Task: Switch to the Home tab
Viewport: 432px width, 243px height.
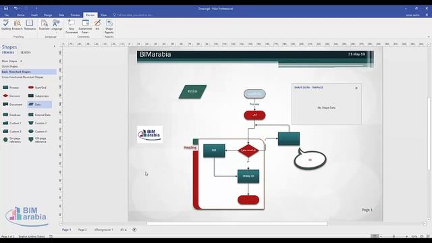Action: 21,15
